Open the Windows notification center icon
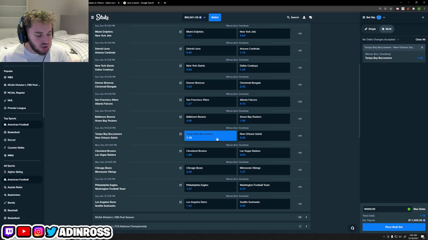428x240 pixels. (423, 237)
